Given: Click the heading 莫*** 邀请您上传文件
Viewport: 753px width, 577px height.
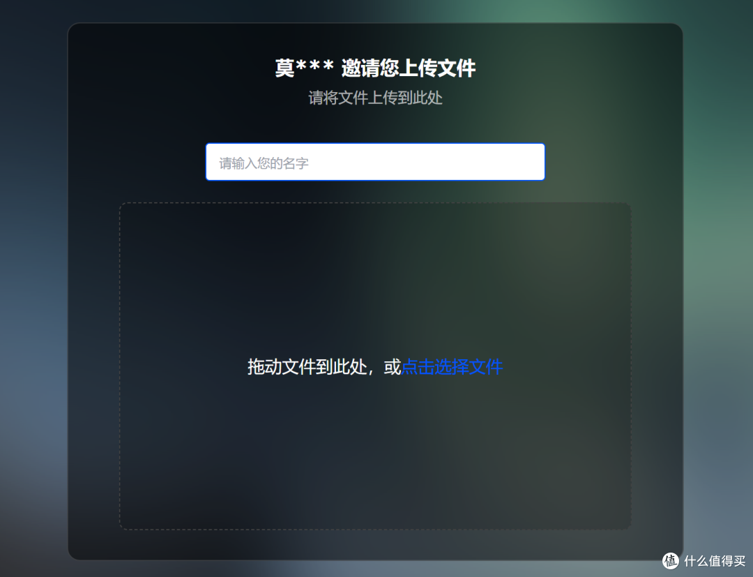Looking at the screenshot, I should pyautogui.click(x=375, y=68).
